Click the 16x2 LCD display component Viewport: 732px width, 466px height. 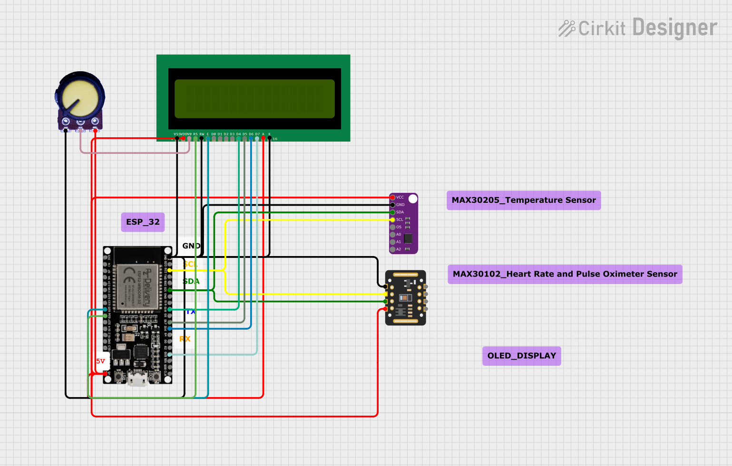point(254,98)
